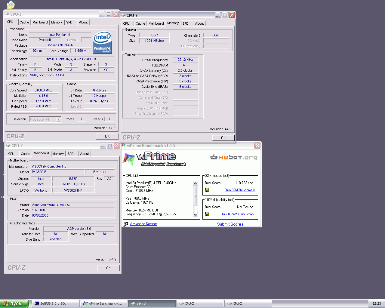
Task: Open About tab in Memory window
Action: tap(199, 23)
